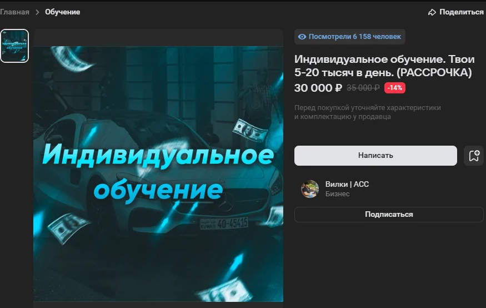Open the main product image
The width and height of the screenshot is (486, 308).
tap(158, 173)
